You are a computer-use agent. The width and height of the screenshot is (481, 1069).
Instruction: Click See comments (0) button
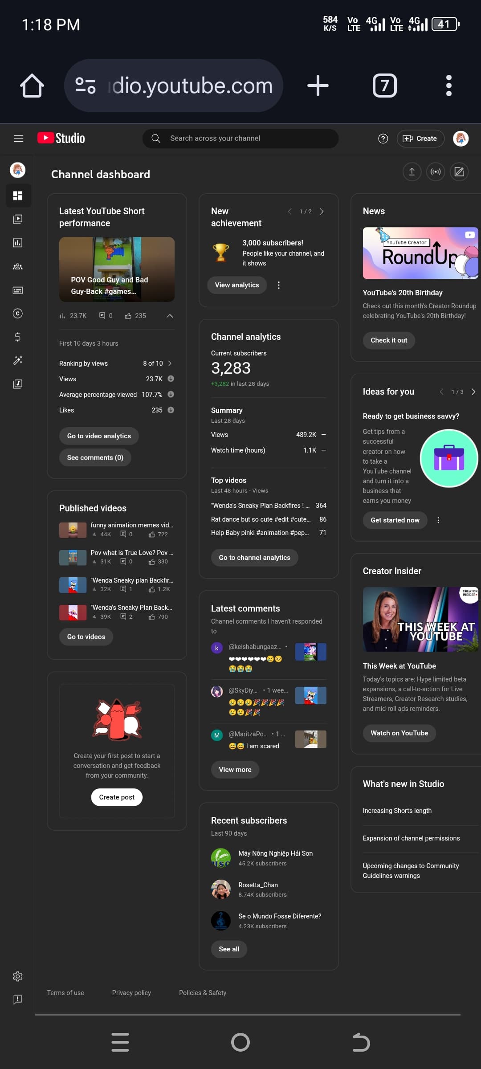click(x=95, y=457)
